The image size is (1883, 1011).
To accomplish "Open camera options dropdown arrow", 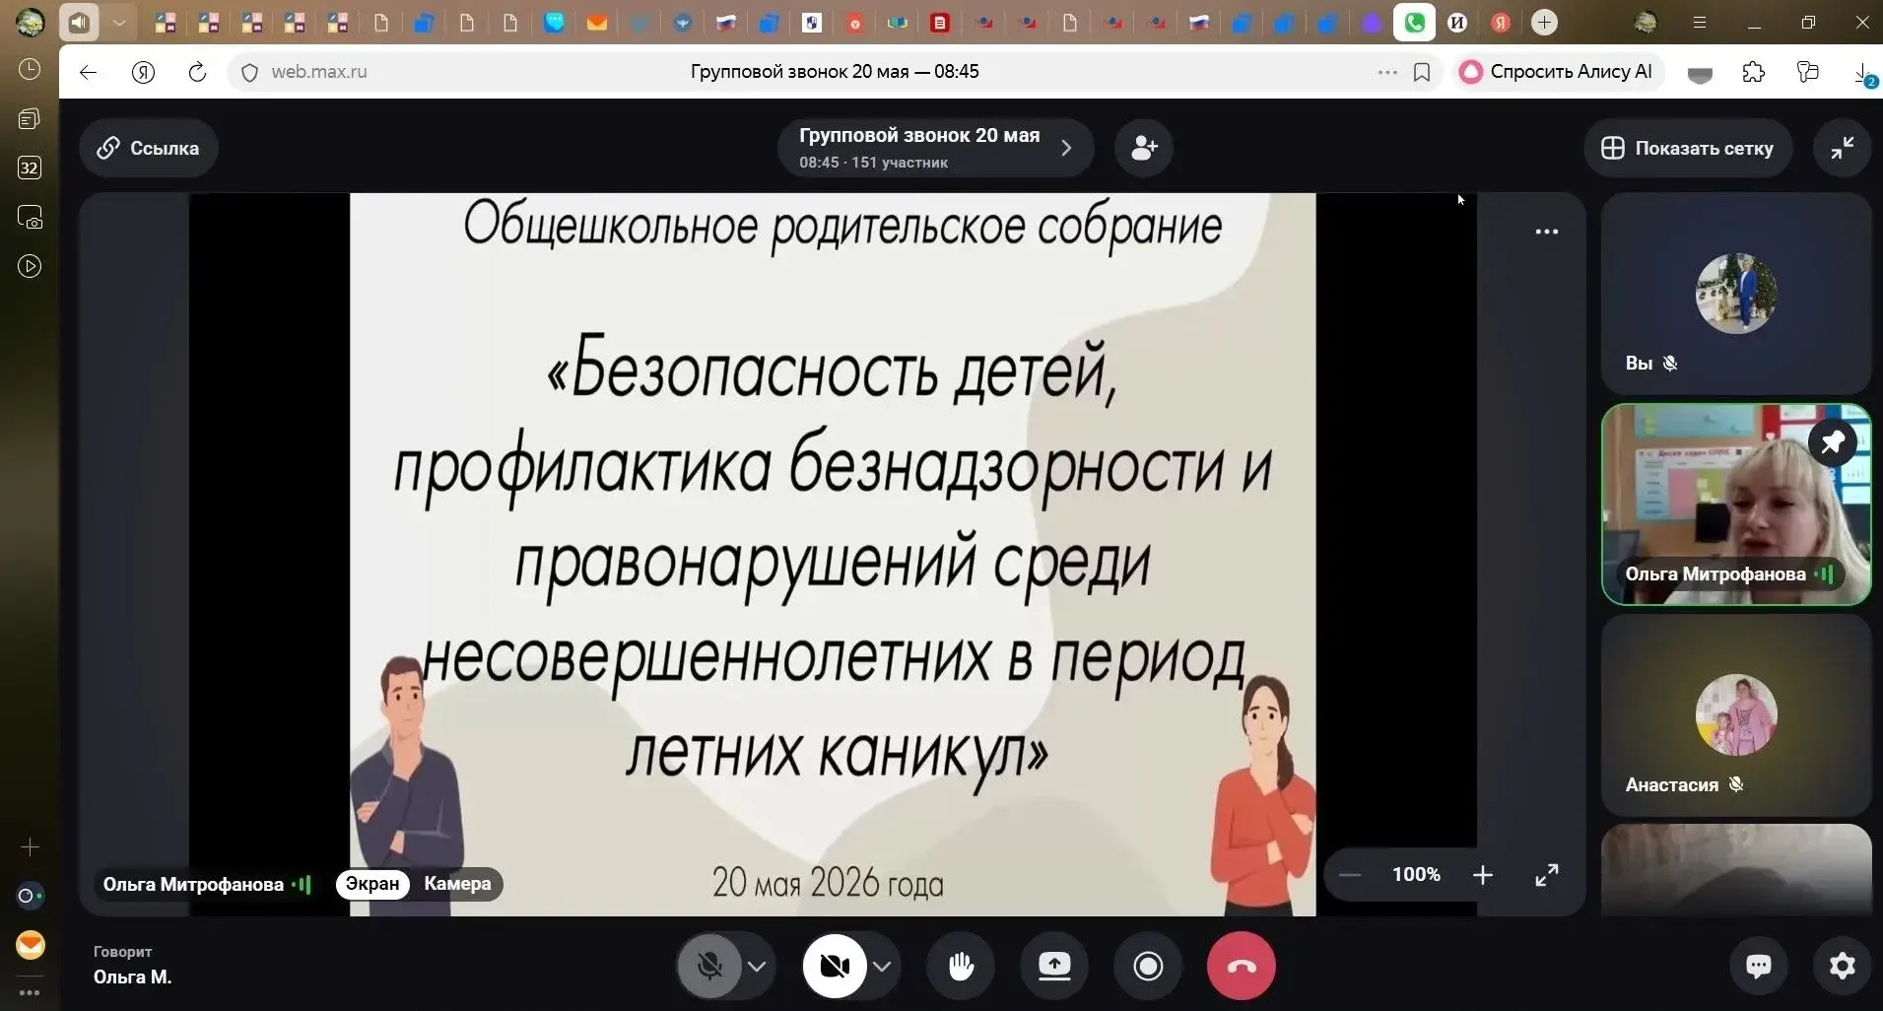I will [882, 967].
